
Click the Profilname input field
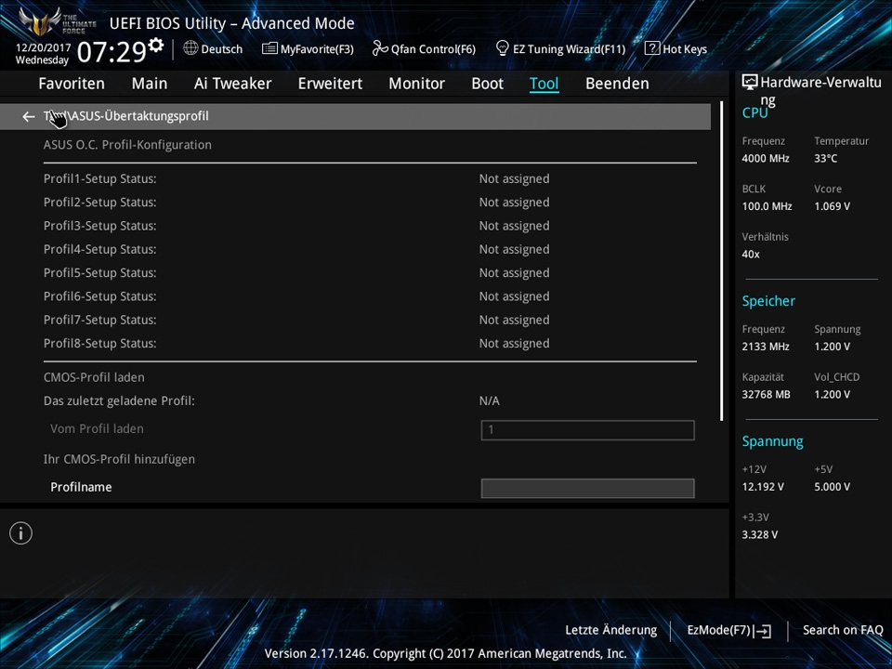[x=587, y=488]
